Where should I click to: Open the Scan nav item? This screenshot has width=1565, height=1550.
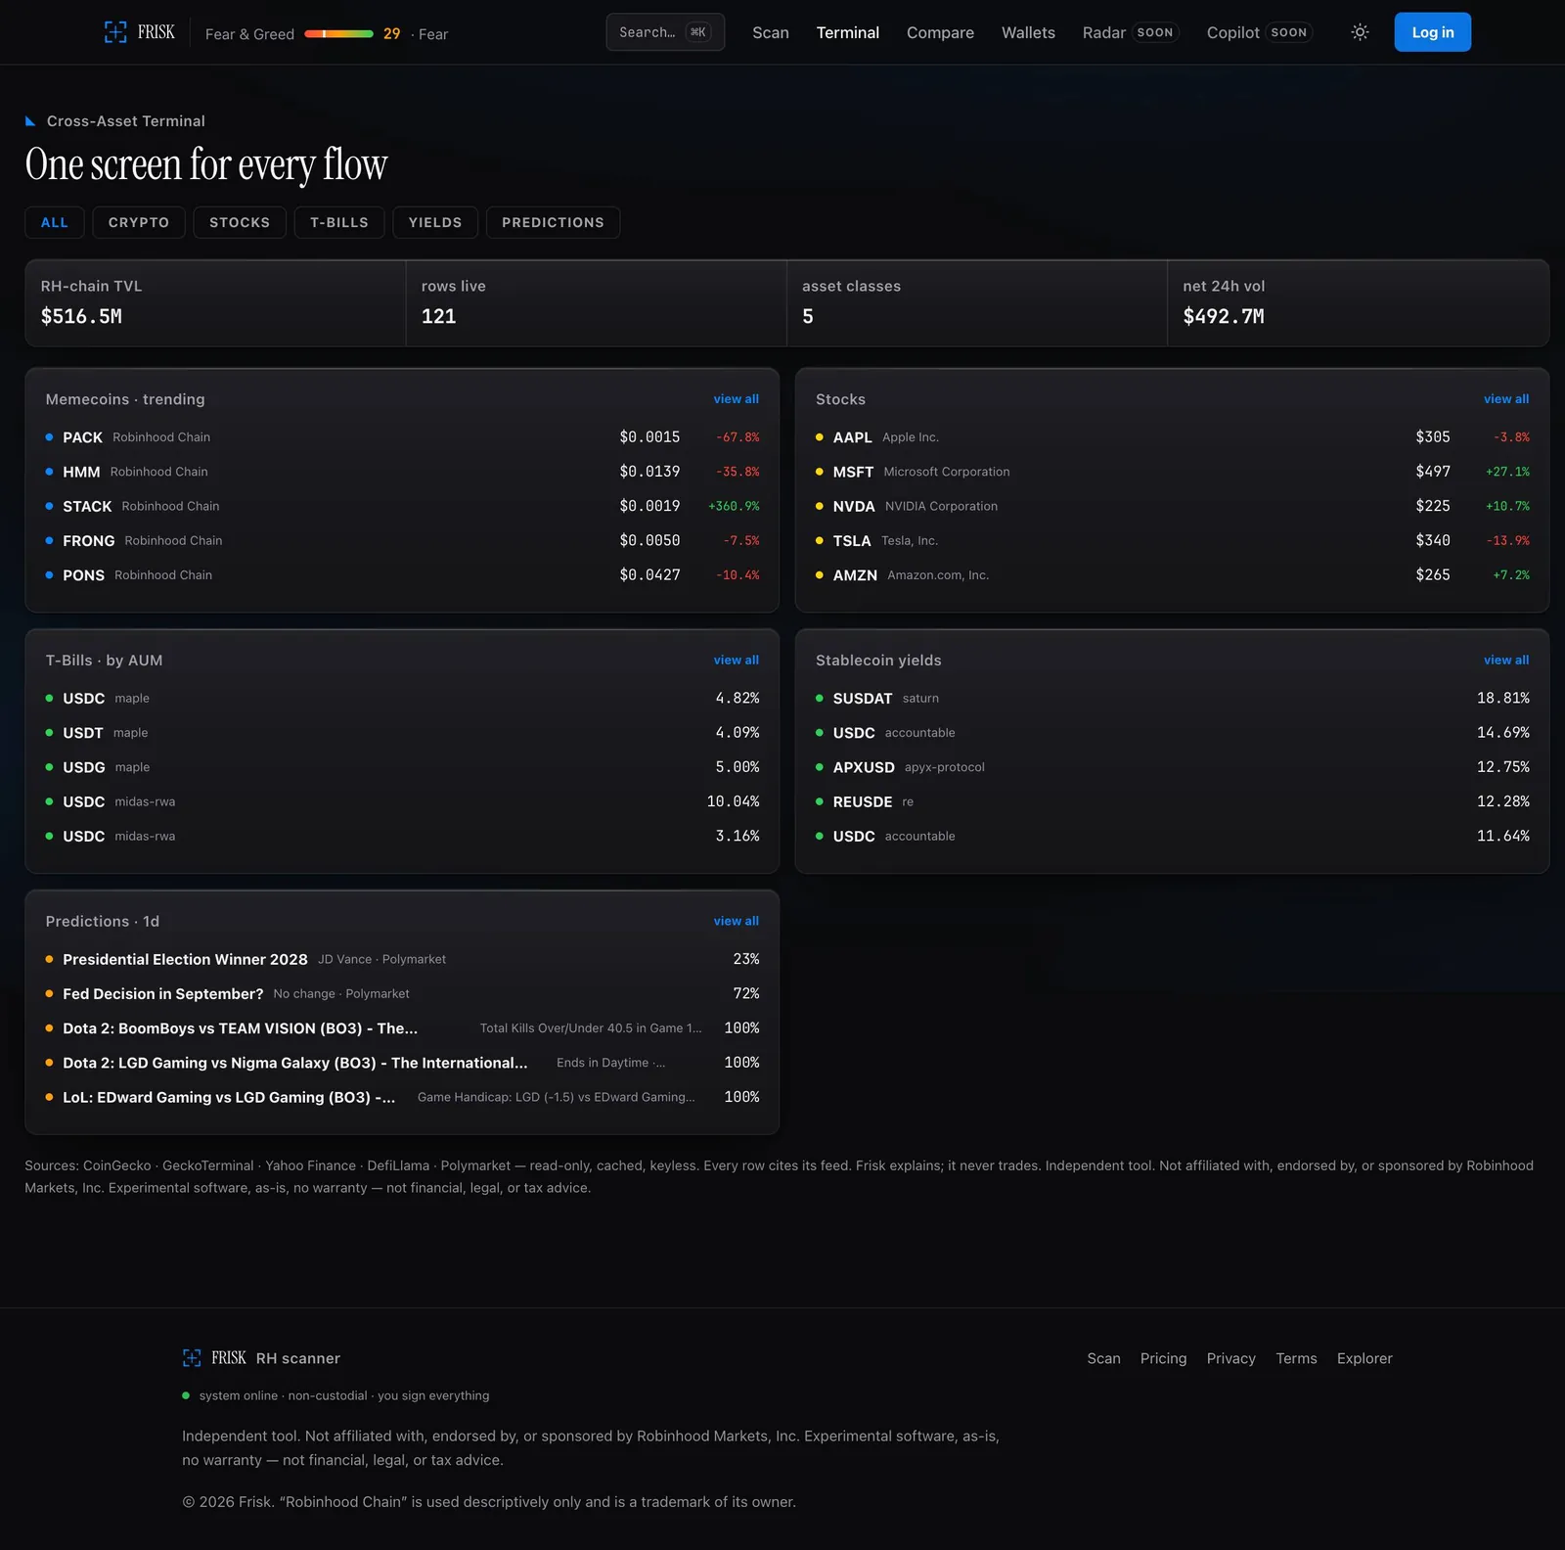[x=771, y=32]
